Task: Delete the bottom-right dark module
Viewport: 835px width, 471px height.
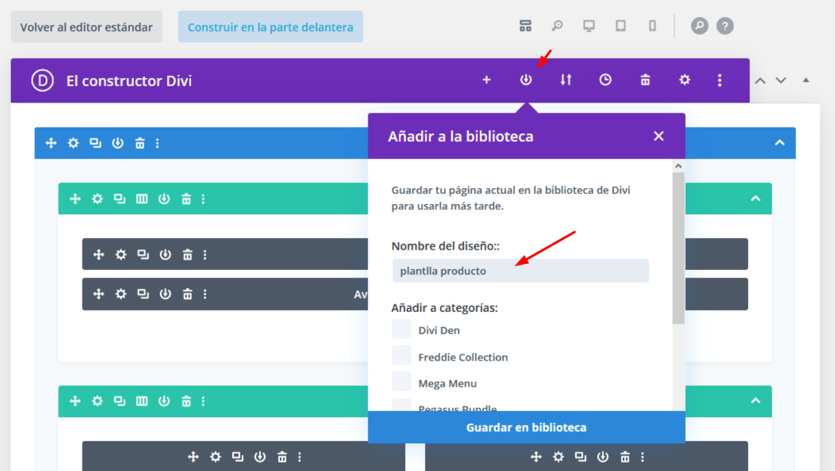Action: [625, 457]
